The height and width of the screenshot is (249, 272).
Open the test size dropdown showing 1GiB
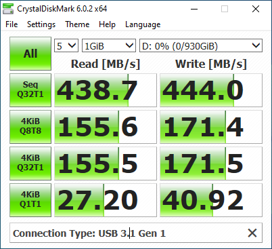(109, 45)
